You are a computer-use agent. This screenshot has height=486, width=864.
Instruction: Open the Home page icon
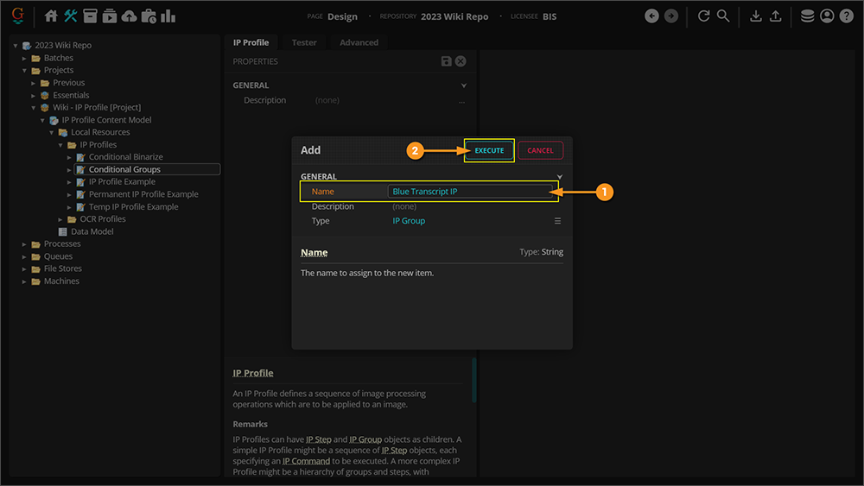coord(51,16)
